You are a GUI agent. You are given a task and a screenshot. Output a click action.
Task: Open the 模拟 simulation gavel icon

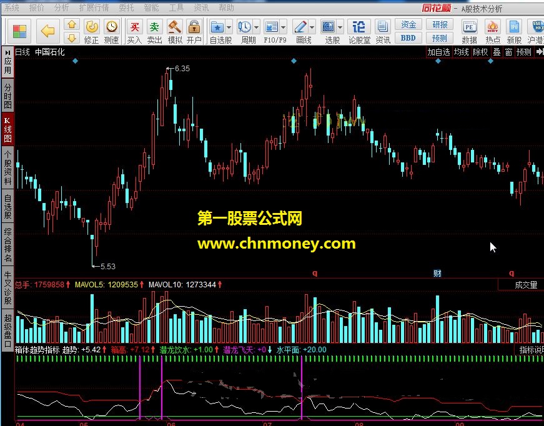[174, 27]
